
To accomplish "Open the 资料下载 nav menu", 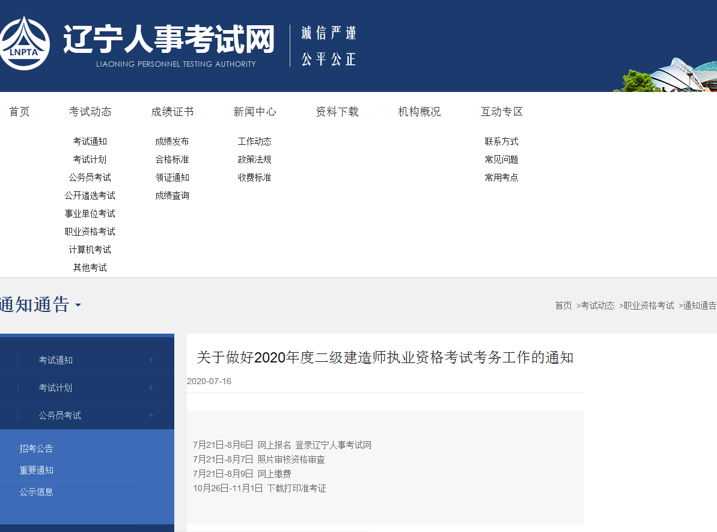I will (x=337, y=112).
